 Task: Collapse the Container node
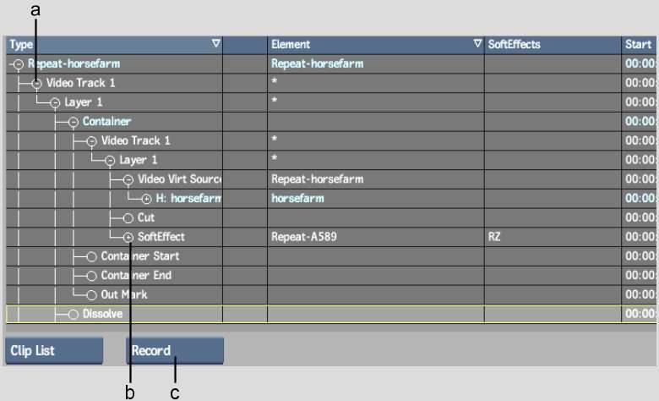pos(74,123)
